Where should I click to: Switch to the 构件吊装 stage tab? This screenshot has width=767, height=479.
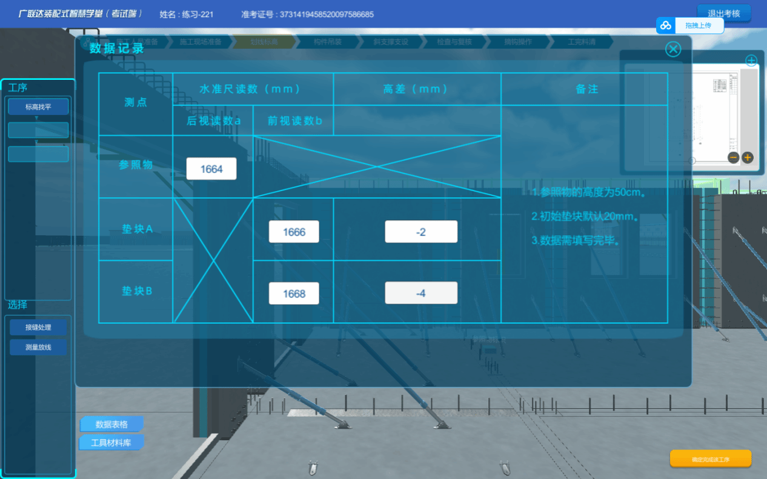327,42
